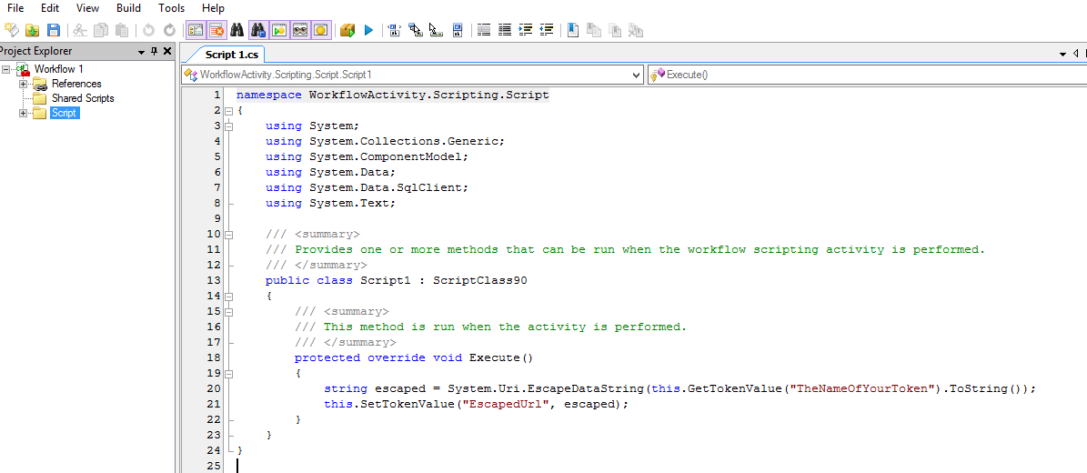Pin or unpin the Project Explorer panel
The height and width of the screenshot is (473, 1087).
click(x=155, y=51)
